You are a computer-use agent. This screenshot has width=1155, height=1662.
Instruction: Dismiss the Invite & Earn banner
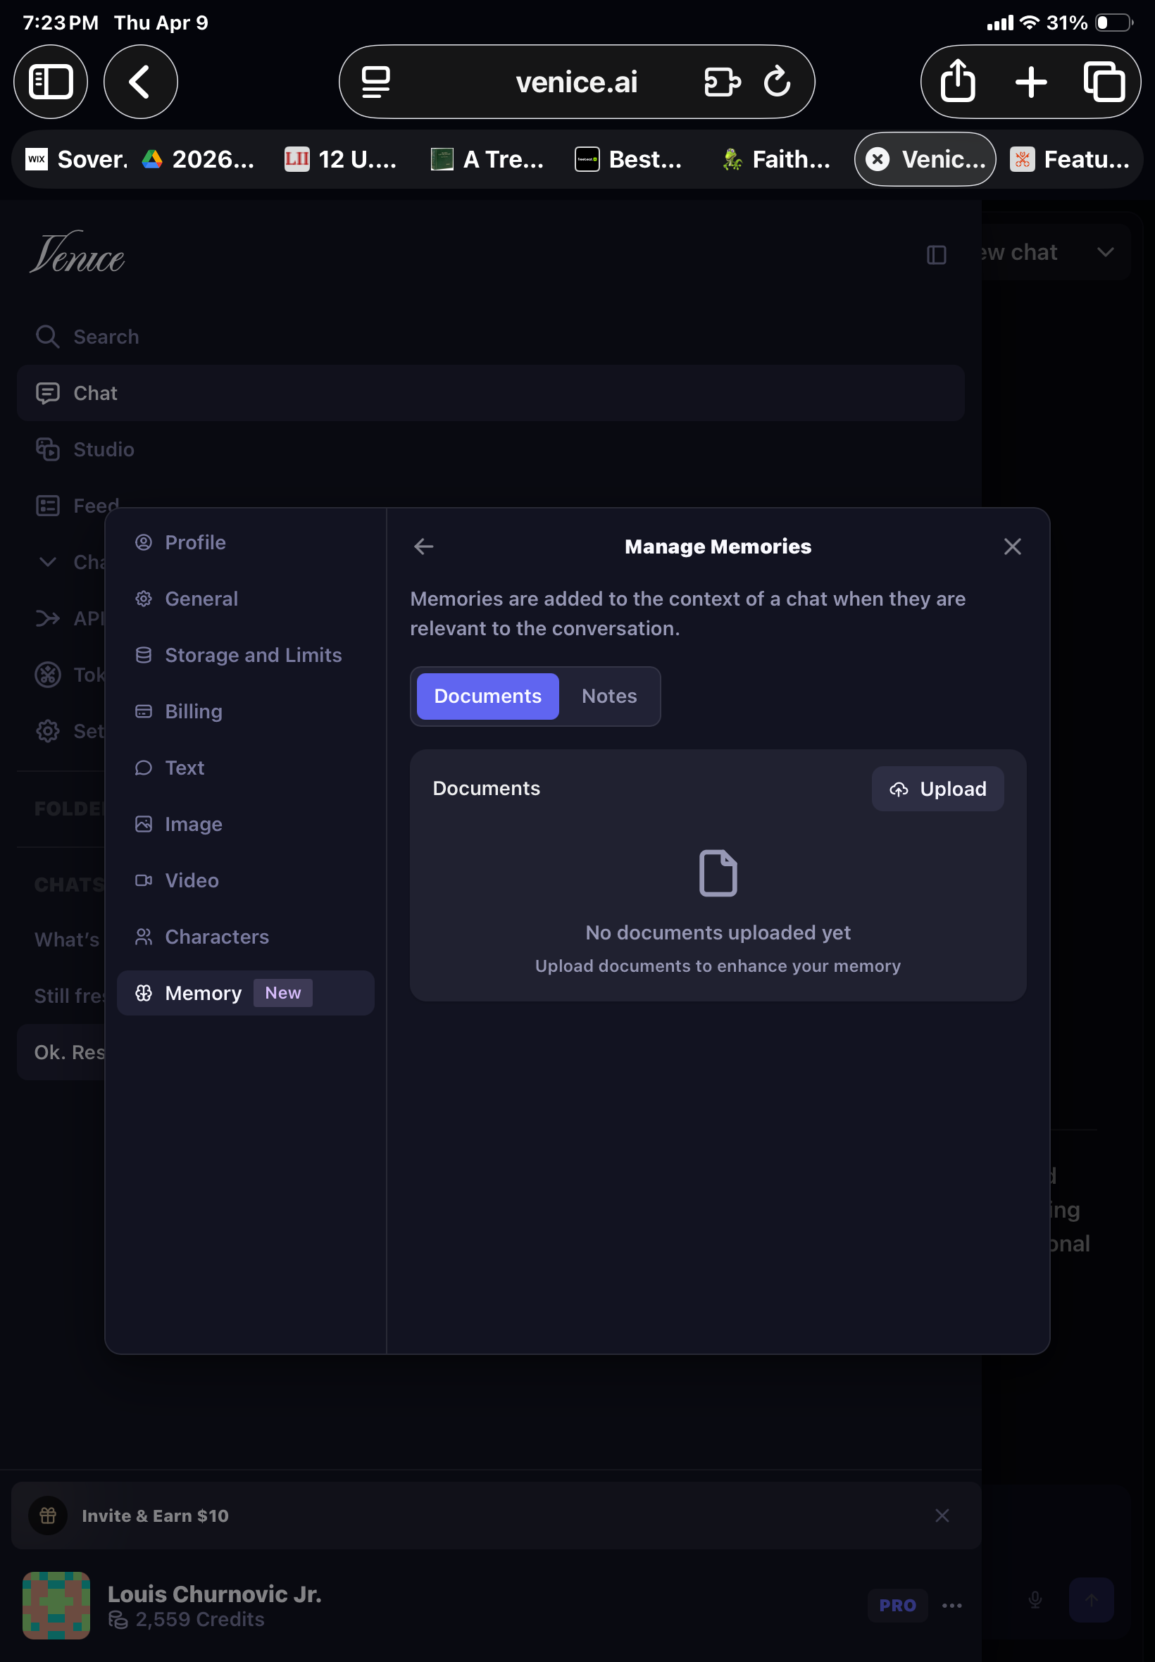[x=942, y=1515]
